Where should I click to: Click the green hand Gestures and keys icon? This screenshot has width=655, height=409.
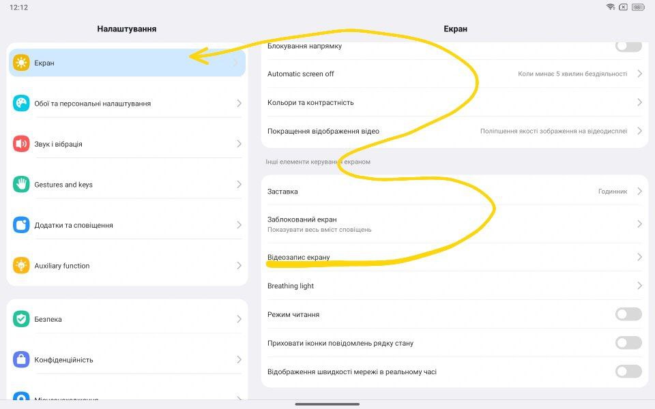click(21, 185)
